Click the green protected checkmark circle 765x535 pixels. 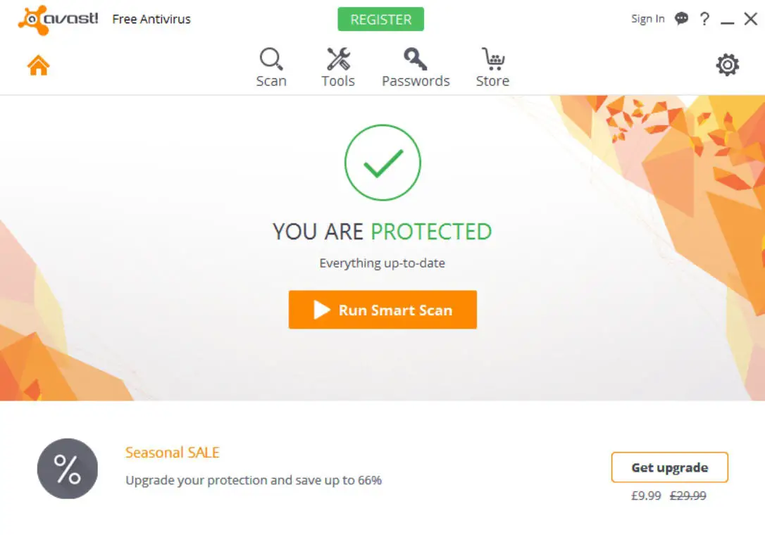(x=382, y=163)
